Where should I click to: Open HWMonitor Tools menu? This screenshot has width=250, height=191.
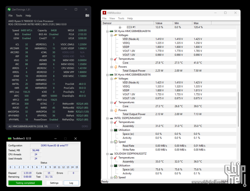tap(121, 18)
